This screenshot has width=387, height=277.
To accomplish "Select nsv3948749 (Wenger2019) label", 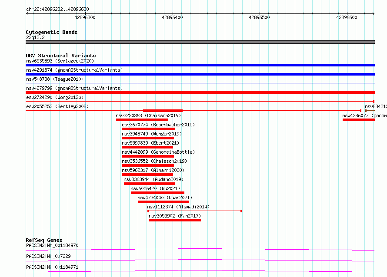I will pyautogui.click(x=152, y=134).
